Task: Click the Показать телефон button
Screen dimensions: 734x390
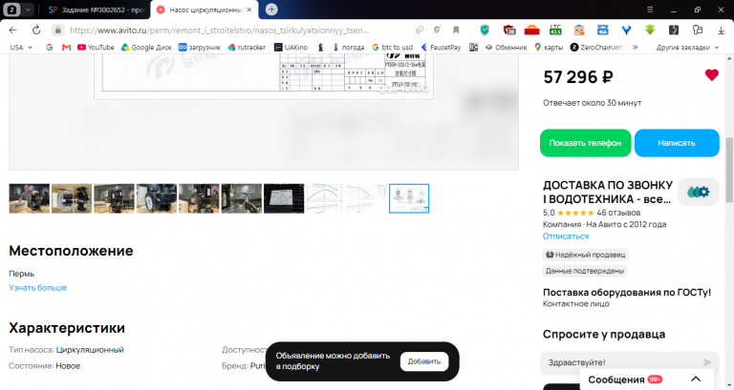Action: coord(585,143)
